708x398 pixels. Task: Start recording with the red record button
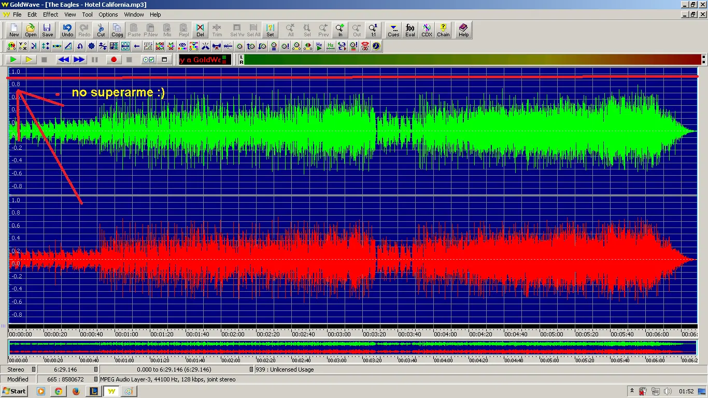coord(114,60)
